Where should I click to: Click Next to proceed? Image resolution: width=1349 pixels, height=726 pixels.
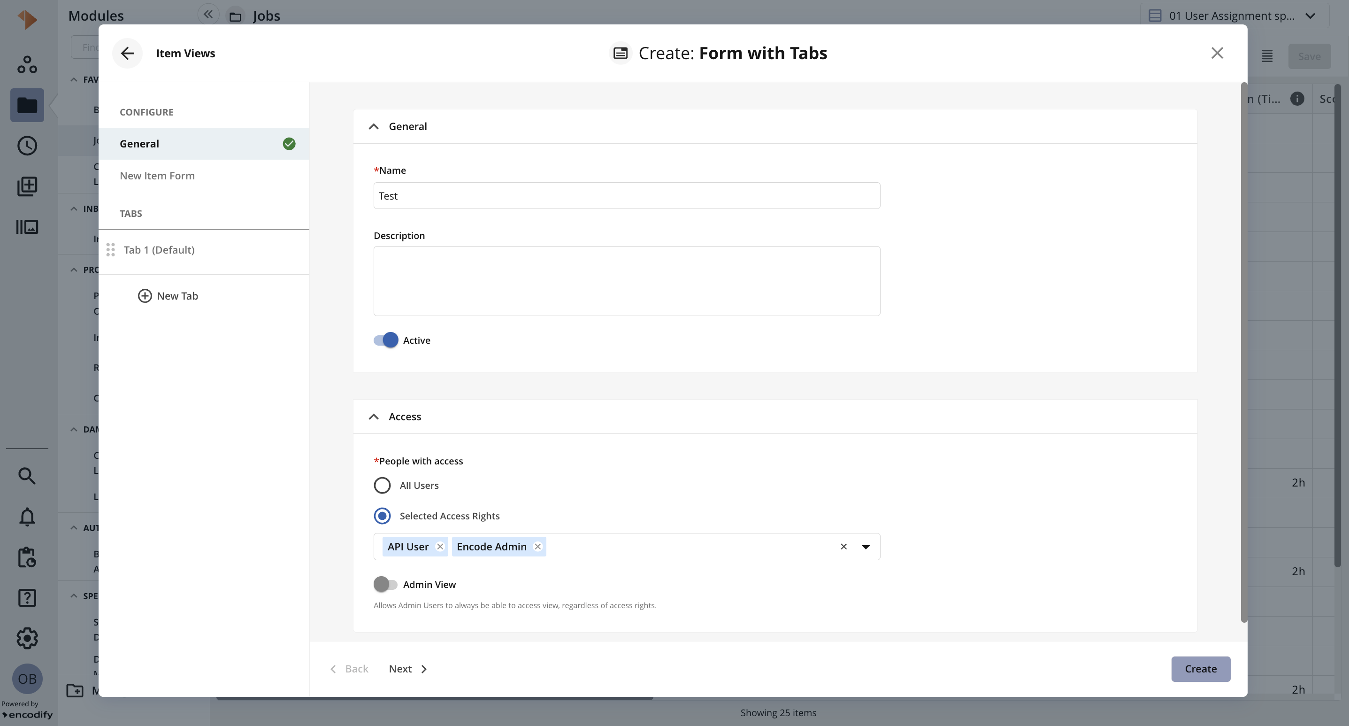pos(408,669)
